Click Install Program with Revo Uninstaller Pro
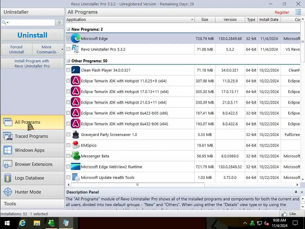This screenshot has width=305, height=229. point(32,64)
